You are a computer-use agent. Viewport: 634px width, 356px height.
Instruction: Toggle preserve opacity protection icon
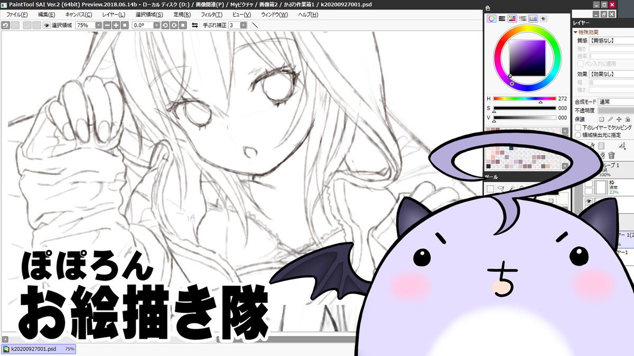[601, 119]
